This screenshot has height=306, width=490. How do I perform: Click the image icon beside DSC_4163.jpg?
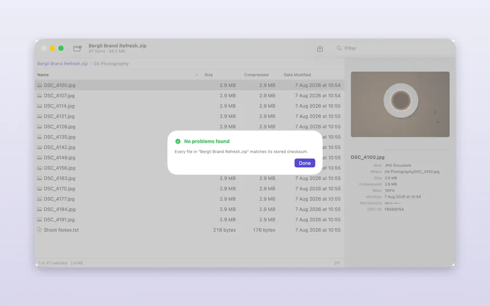tap(39, 178)
